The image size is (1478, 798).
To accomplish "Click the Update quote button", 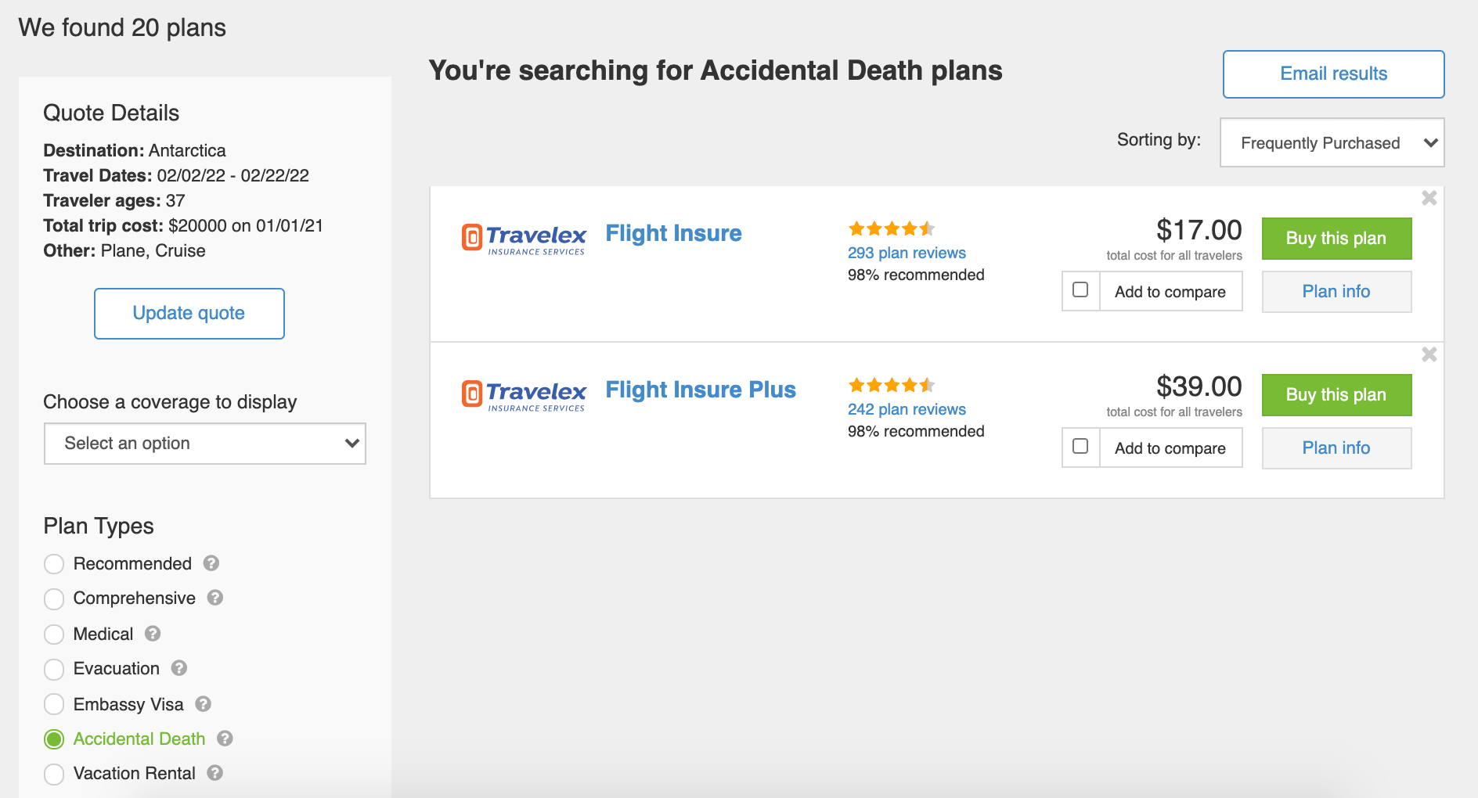I will 189,314.
